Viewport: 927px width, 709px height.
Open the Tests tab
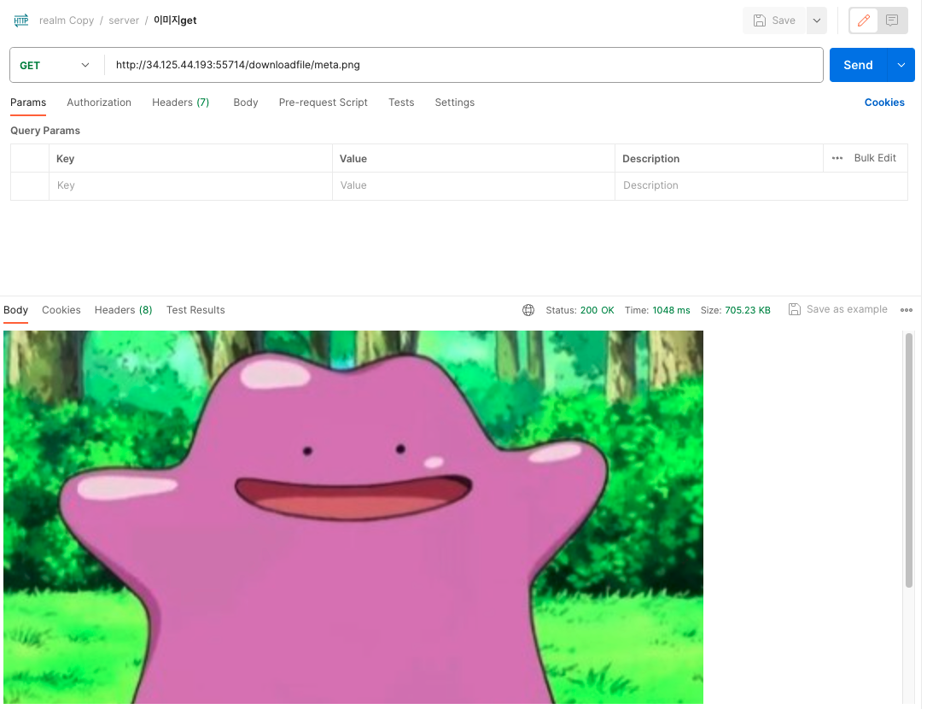(401, 103)
